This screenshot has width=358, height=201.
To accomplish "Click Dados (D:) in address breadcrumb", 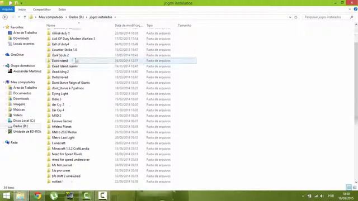I will pos(77,17).
